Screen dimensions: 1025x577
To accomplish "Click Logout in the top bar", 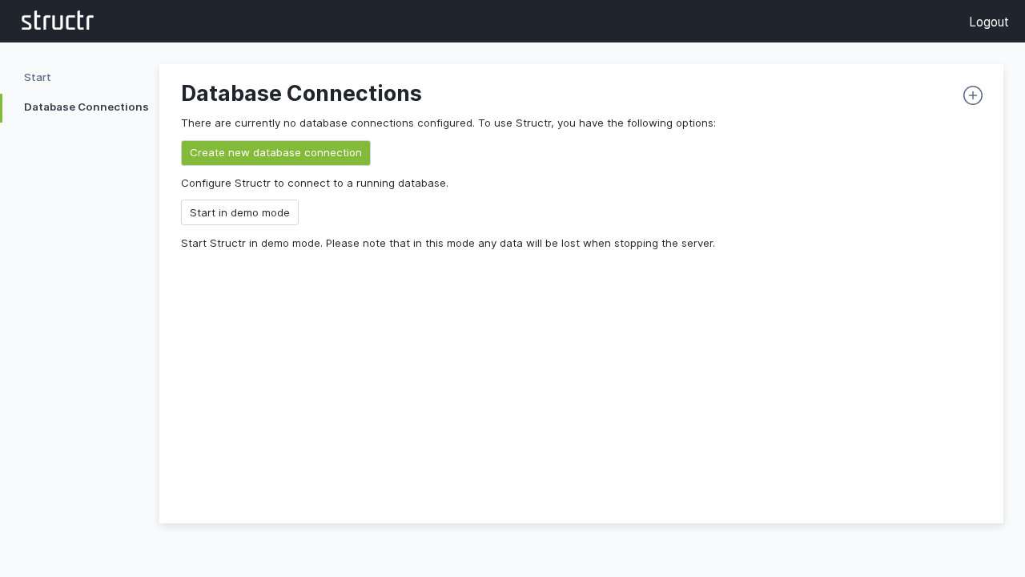I will (989, 22).
